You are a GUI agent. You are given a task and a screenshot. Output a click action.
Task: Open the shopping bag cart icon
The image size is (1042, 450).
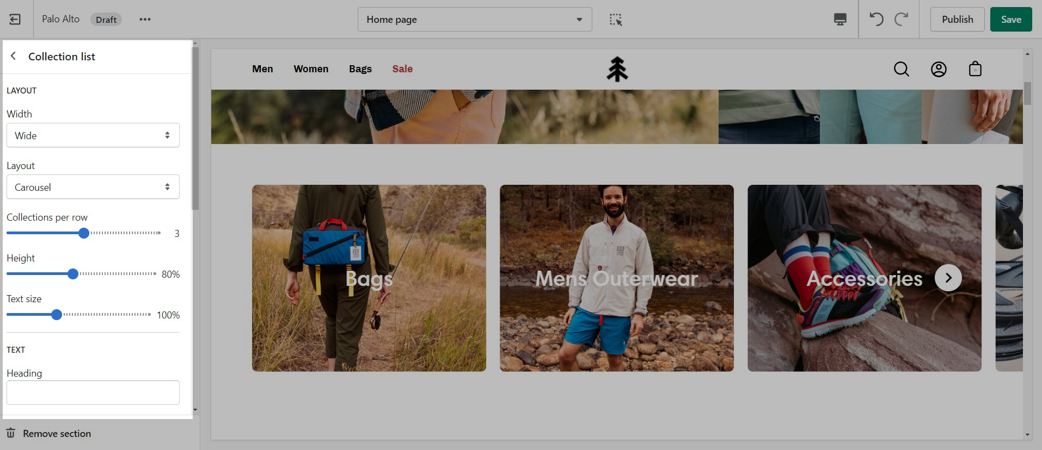pos(975,69)
